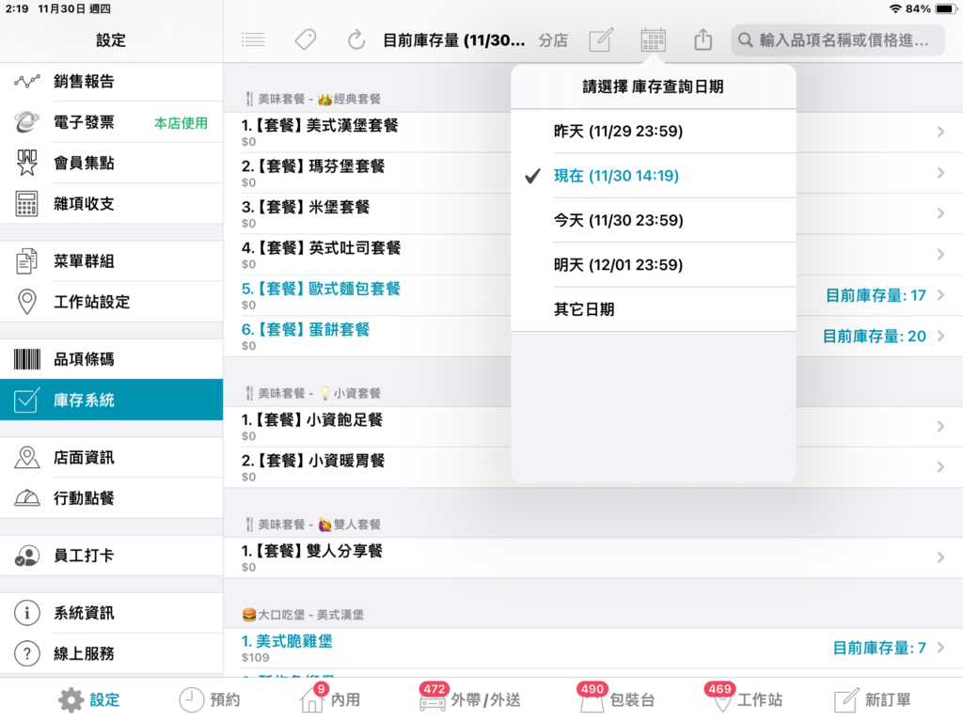Screen dimensions: 963x722
Task: Tap the 電子發票 icon
Action: pos(27,122)
